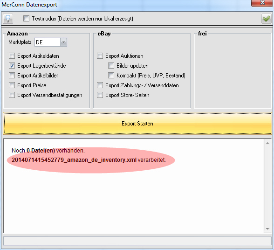Click the log scrollbar up arrow
Image resolution: width=274 pixels, height=250 pixels.
[x=267, y=143]
